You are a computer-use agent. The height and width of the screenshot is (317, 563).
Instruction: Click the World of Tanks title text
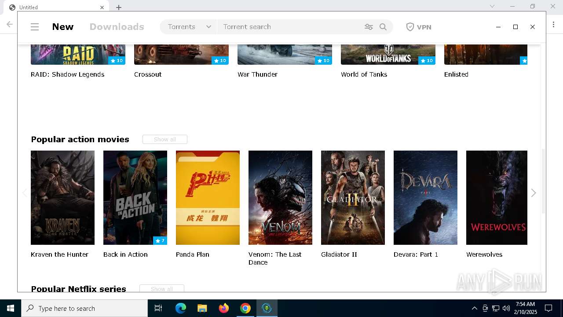click(x=364, y=74)
